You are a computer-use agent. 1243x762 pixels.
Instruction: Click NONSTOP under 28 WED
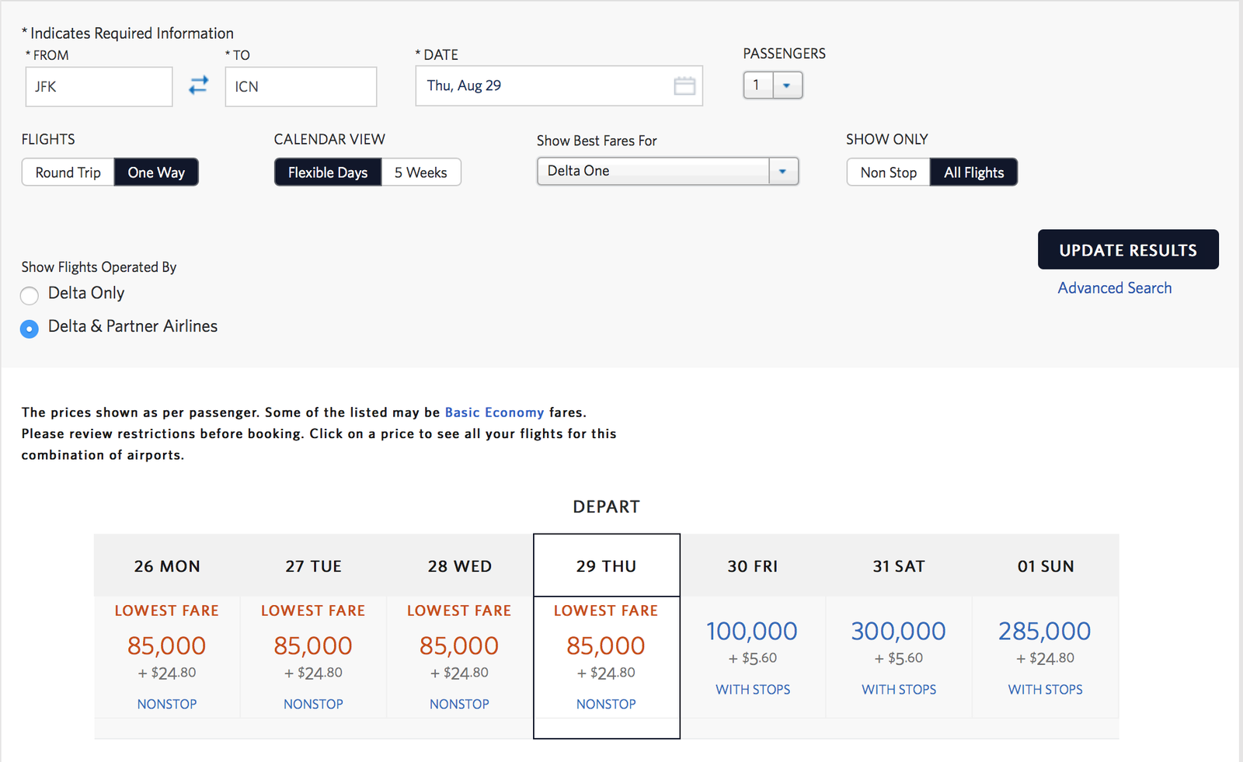pyautogui.click(x=459, y=704)
